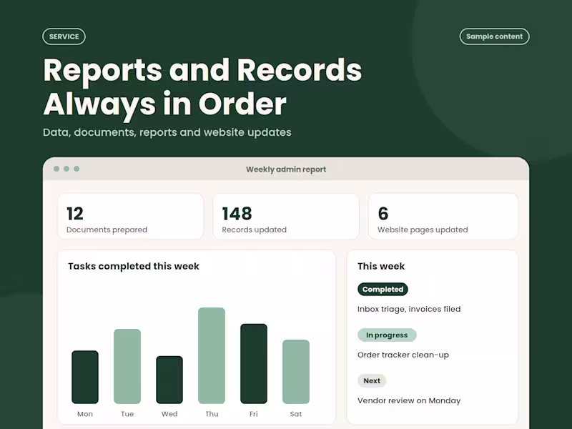This screenshot has width=572, height=429.
Task: Click the Inbox triage, invoices filed text
Action: [x=409, y=309]
